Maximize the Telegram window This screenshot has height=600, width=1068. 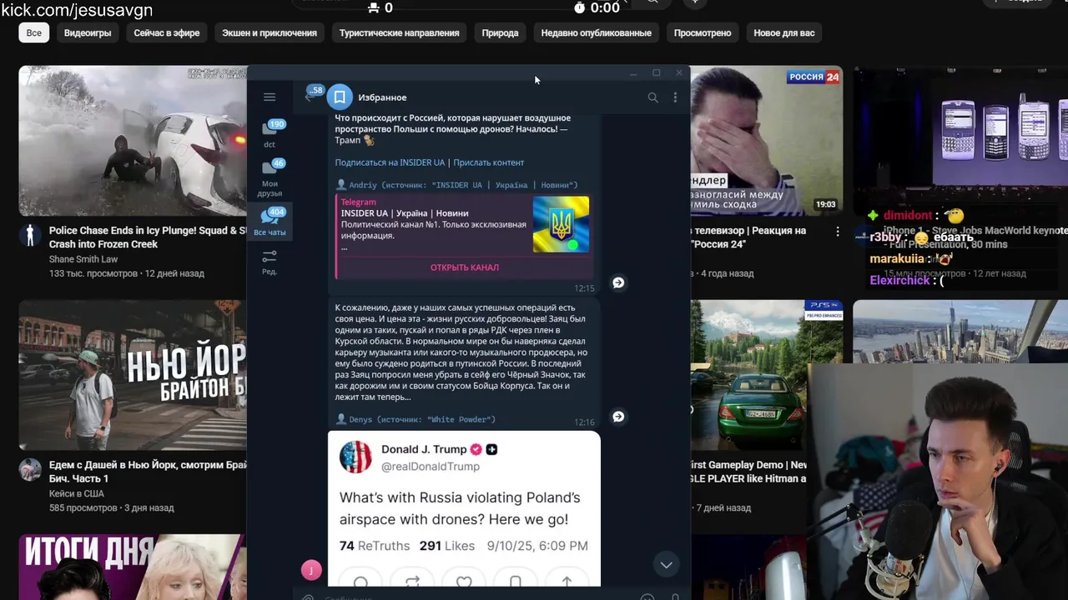click(x=656, y=73)
